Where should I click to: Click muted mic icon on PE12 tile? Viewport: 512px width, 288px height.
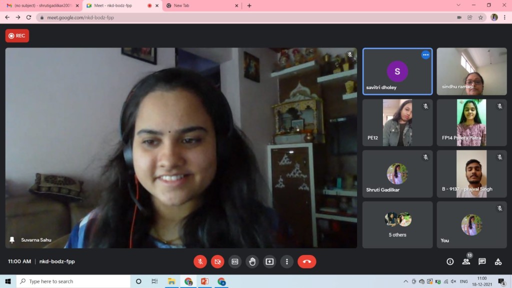(x=425, y=106)
